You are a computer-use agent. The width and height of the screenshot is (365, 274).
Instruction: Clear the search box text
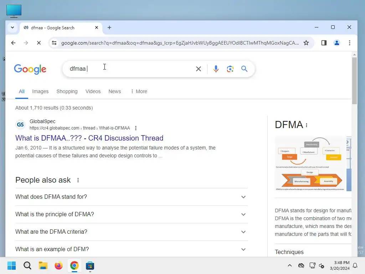(198, 69)
